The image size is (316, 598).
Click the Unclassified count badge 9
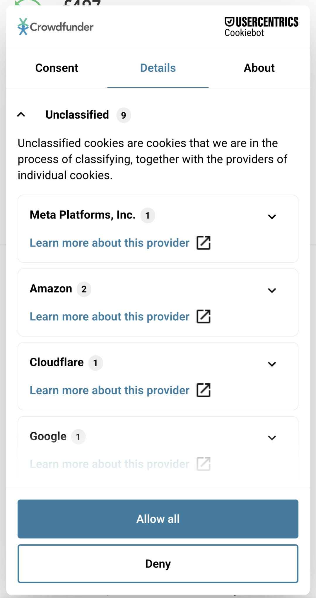(124, 115)
